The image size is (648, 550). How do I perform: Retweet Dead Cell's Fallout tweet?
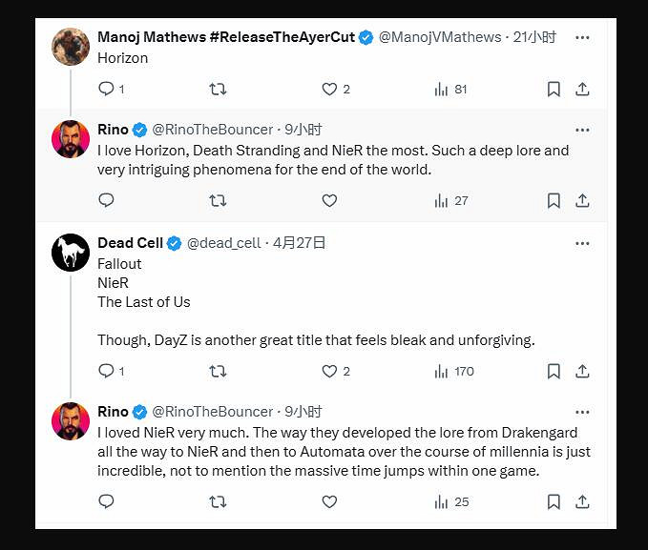click(x=218, y=371)
